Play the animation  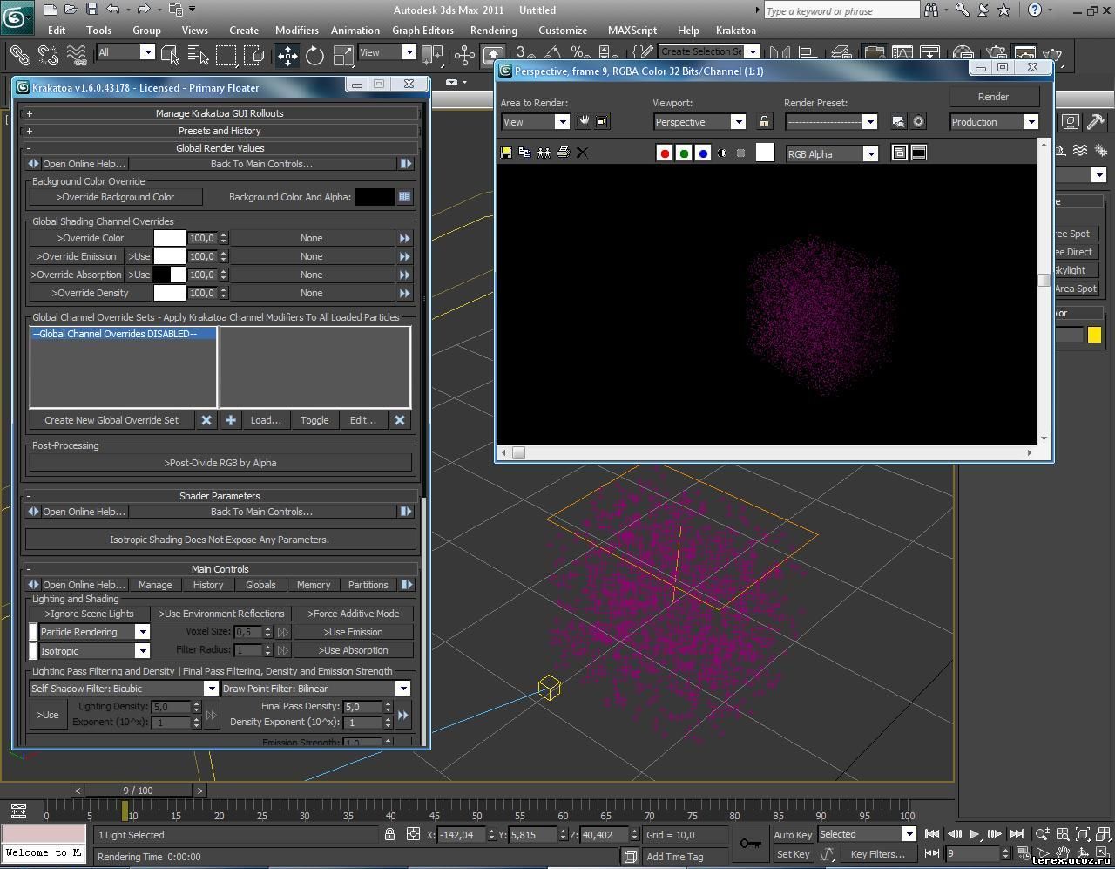(975, 834)
